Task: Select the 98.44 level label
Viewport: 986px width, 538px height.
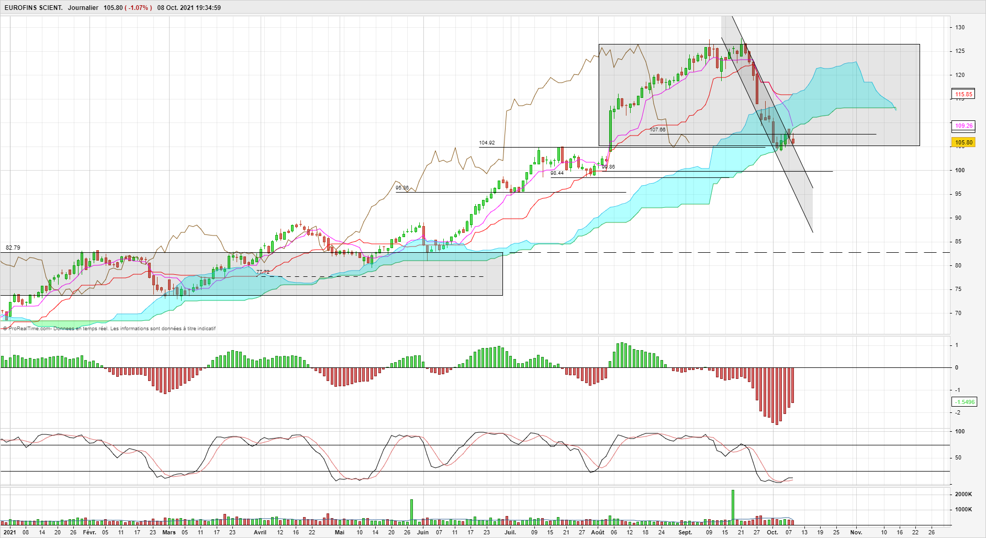Action: 557,173
